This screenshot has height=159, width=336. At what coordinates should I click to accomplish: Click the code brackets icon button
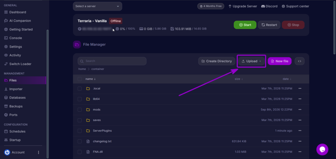tap(300, 61)
